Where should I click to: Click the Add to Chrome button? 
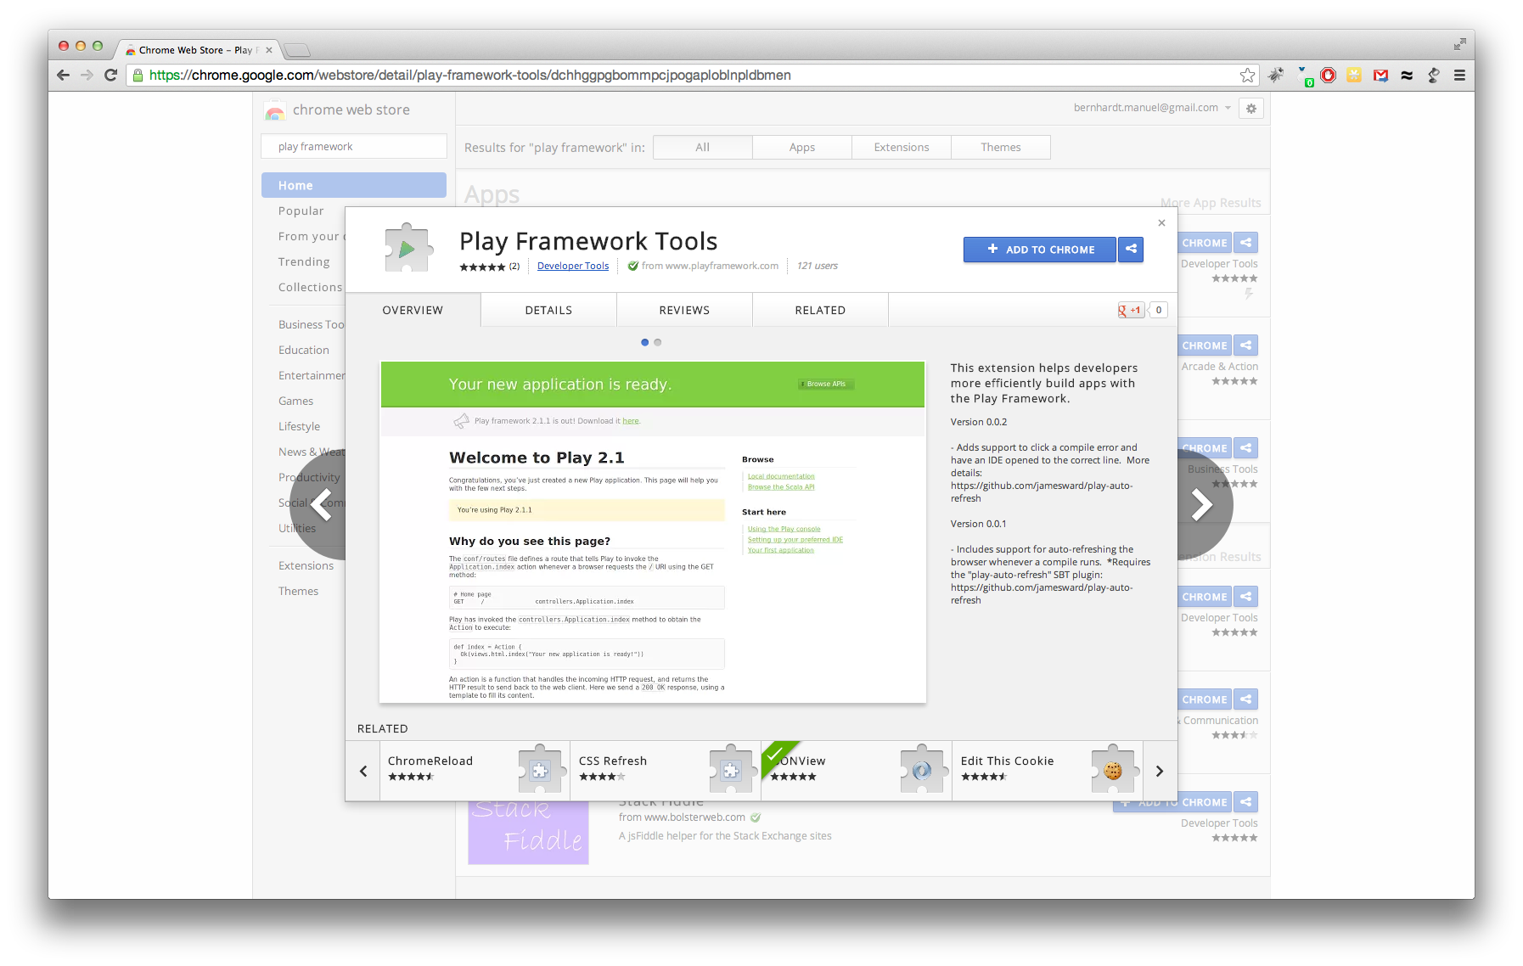[1040, 250]
